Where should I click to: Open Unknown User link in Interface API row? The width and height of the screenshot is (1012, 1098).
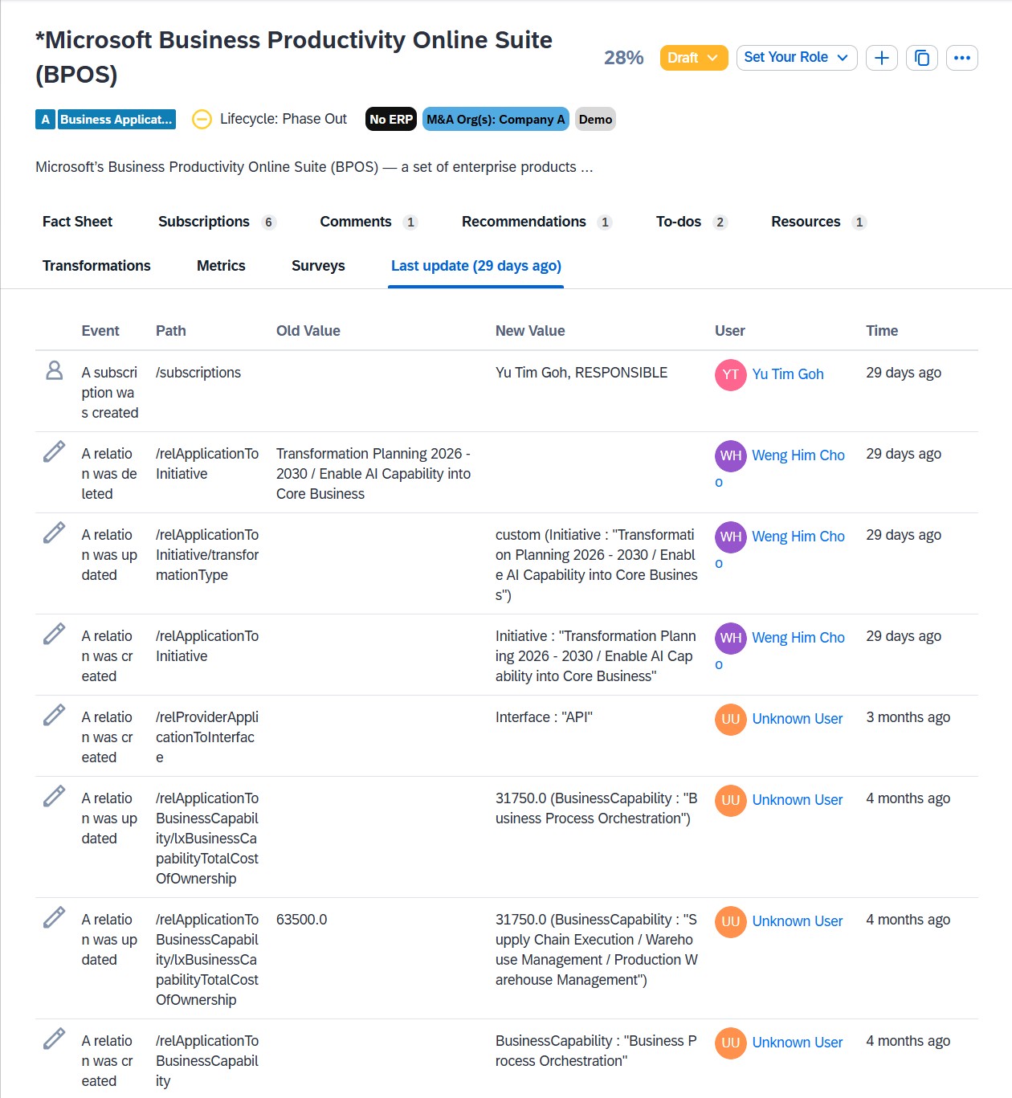[x=798, y=719]
